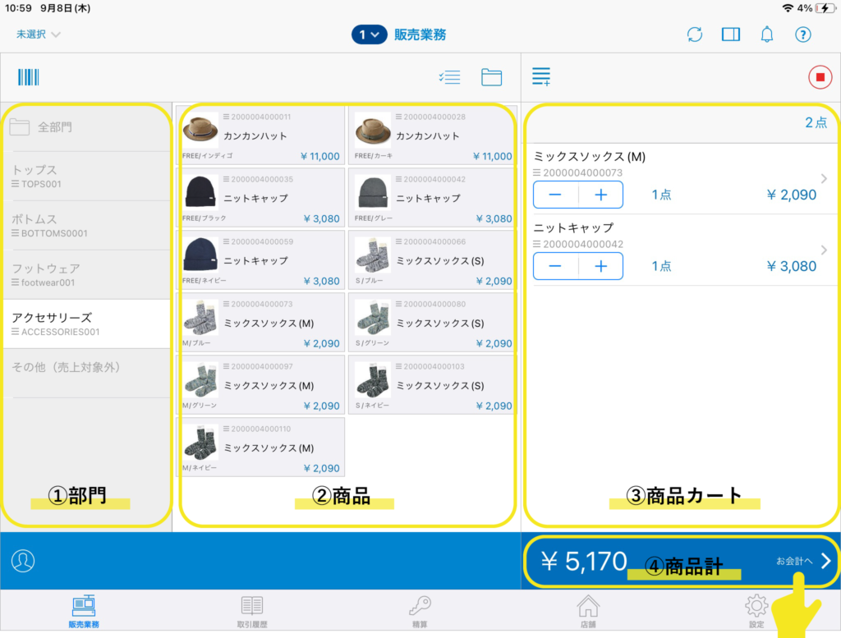The height and width of the screenshot is (638, 841).
Task: Add the カンカンハット インディゴ product
Action: pos(261,135)
